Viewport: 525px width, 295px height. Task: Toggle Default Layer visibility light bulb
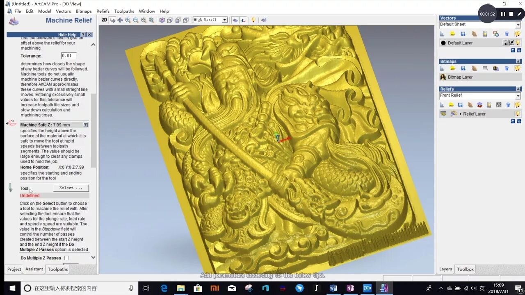click(x=518, y=43)
